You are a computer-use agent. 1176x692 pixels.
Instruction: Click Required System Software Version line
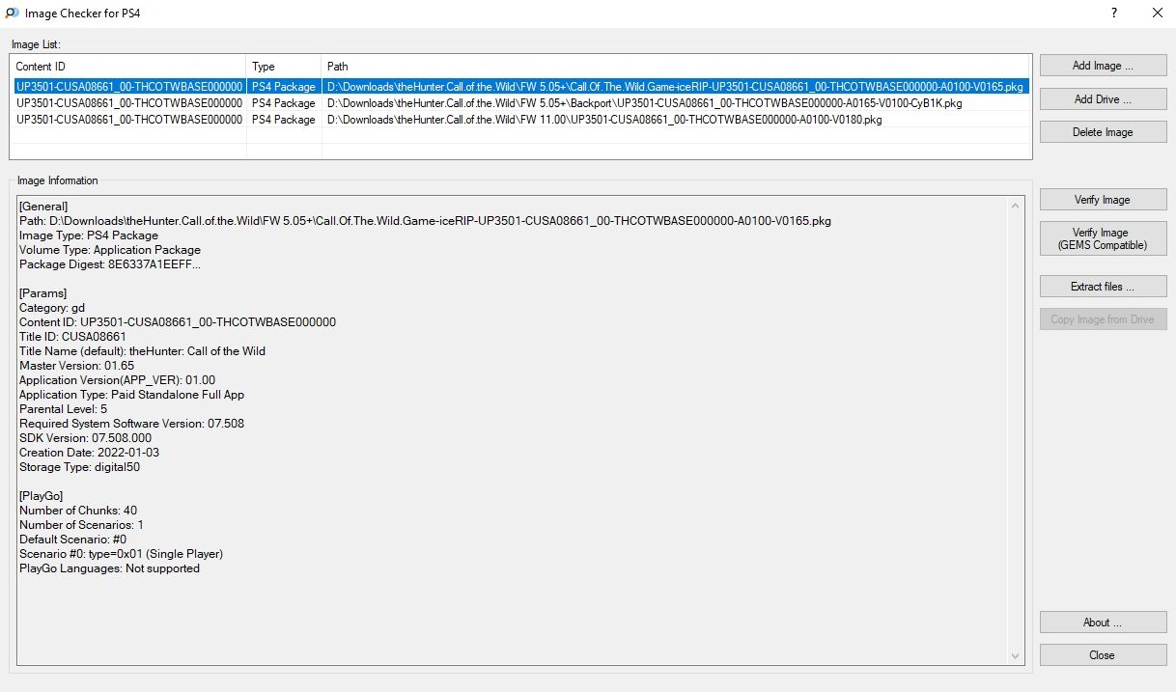tap(131, 424)
